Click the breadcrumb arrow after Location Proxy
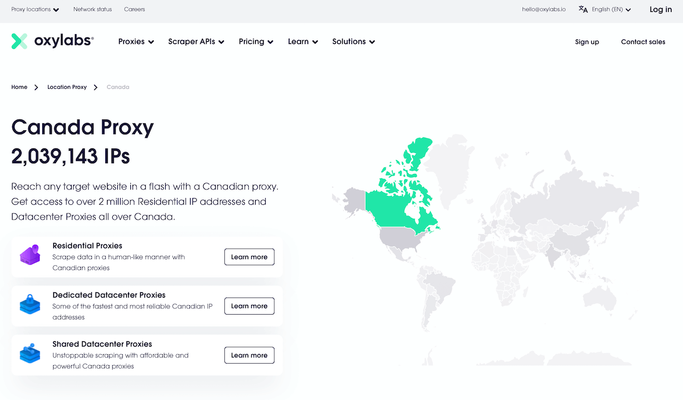 (x=96, y=87)
